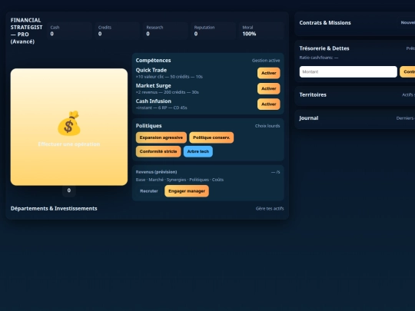
Task: Click the Gestion active label
Action: coord(266,61)
